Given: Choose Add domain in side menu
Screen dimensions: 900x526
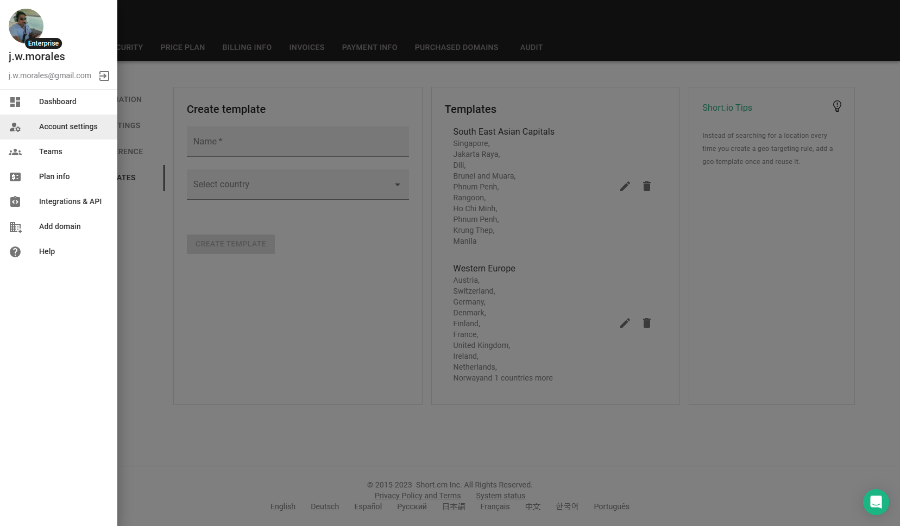Looking at the screenshot, I should pyautogui.click(x=59, y=226).
